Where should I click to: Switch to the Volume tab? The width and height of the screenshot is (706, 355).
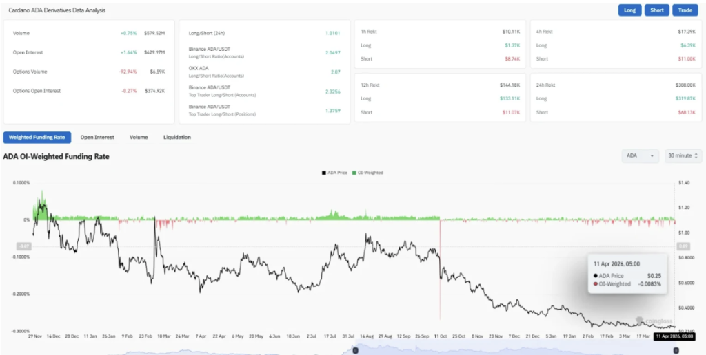(139, 138)
